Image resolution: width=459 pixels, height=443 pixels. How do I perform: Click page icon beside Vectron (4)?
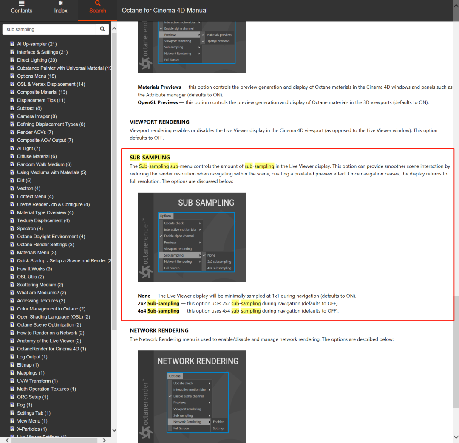(12, 188)
